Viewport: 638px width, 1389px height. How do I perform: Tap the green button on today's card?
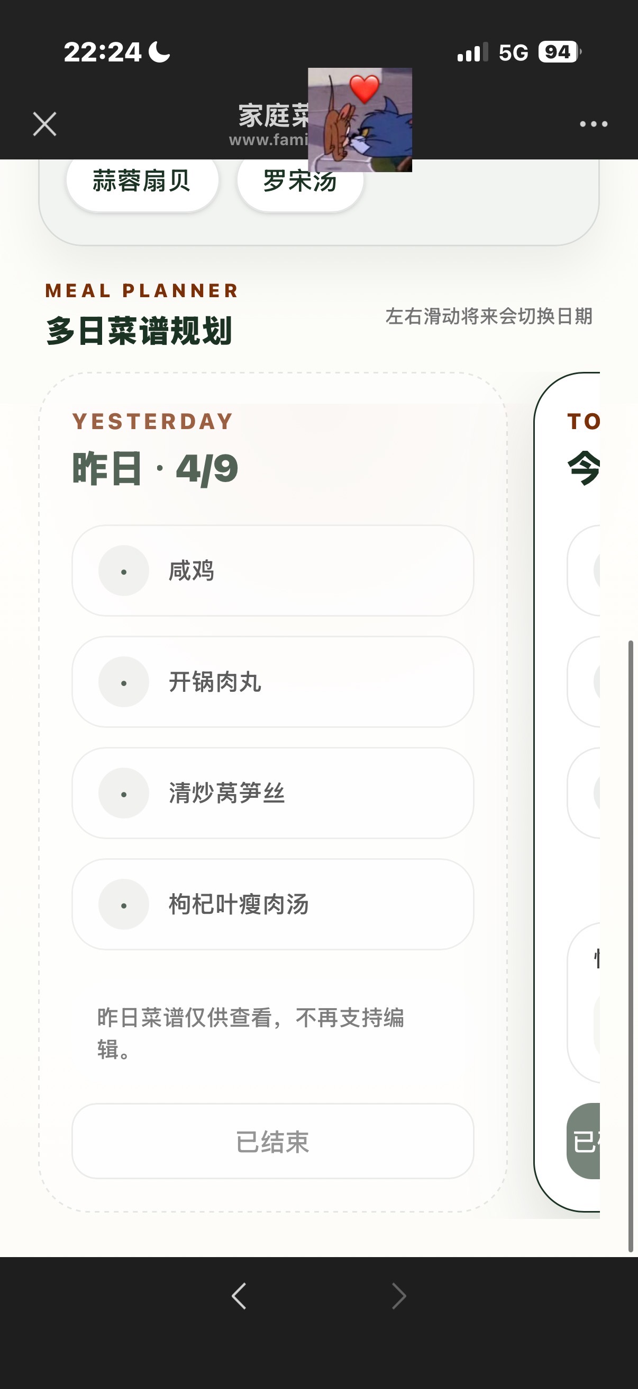(x=585, y=1141)
